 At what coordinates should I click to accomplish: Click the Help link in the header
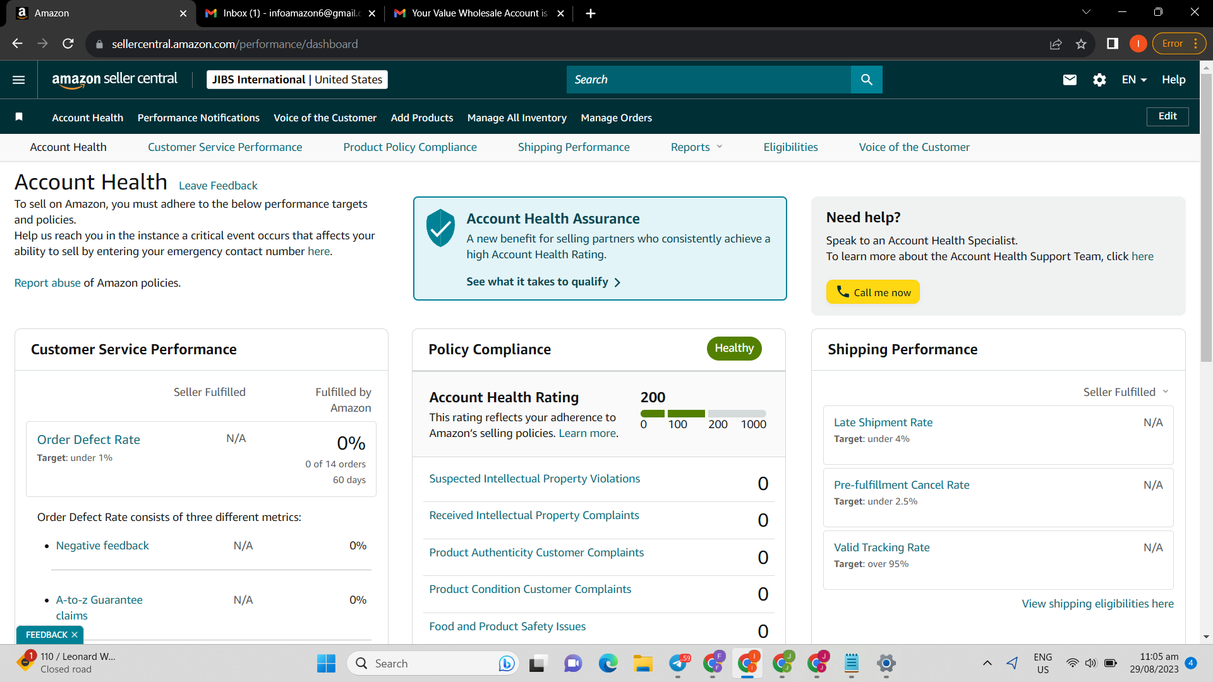(1173, 80)
